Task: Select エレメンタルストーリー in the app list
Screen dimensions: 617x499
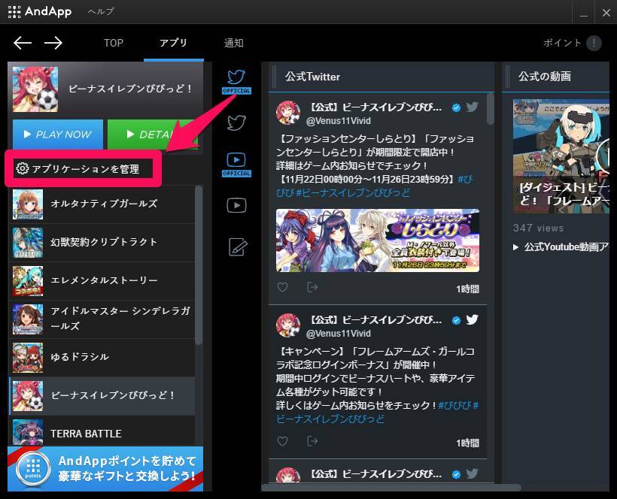Action: (x=102, y=280)
